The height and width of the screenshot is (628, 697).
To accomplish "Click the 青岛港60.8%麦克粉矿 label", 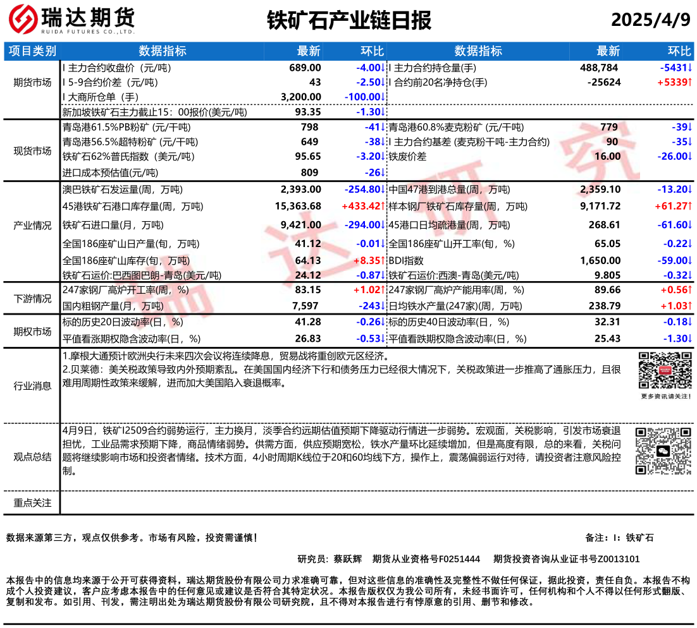I will click(x=457, y=128).
